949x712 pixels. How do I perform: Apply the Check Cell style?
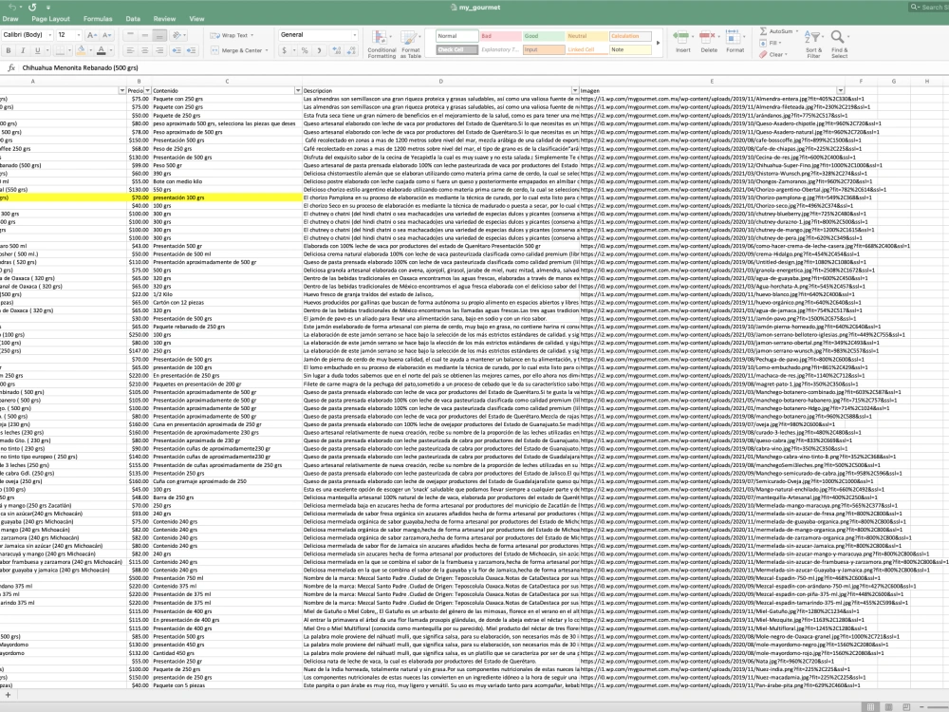(456, 49)
